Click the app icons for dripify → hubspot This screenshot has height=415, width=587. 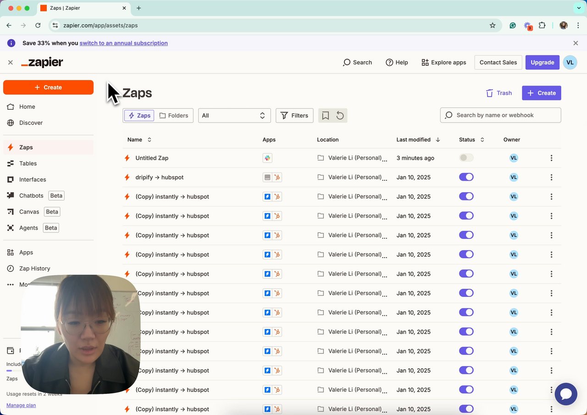click(272, 177)
